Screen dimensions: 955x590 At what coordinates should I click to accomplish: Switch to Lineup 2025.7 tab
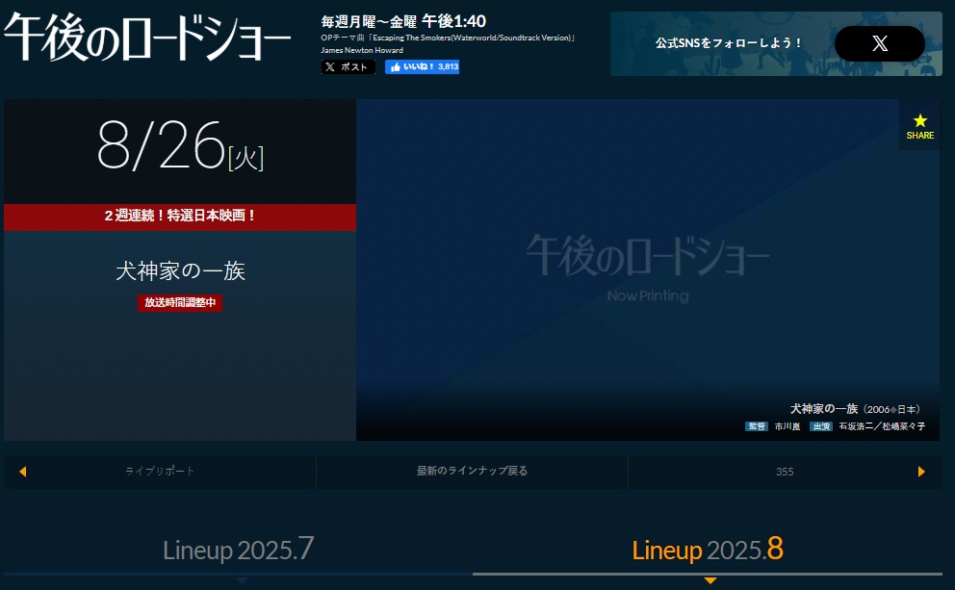(x=238, y=550)
